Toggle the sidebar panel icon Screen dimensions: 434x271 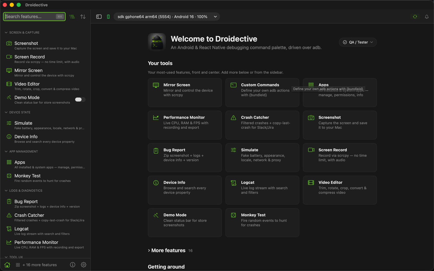[99, 17]
